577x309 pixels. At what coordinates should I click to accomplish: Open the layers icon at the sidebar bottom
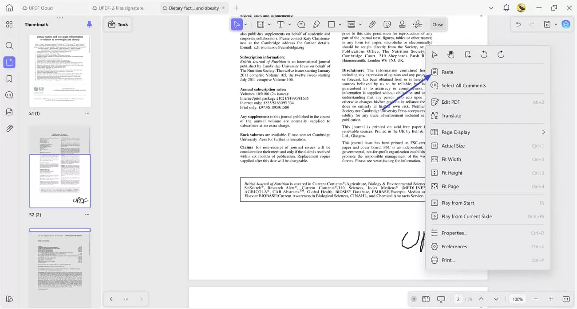pyautogui.click(x=9, y=299)
